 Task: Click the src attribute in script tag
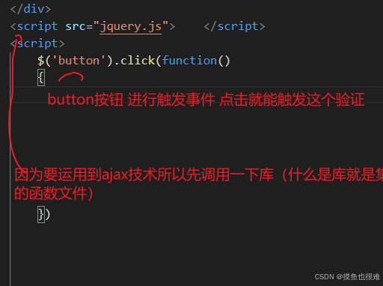[76, 26]
